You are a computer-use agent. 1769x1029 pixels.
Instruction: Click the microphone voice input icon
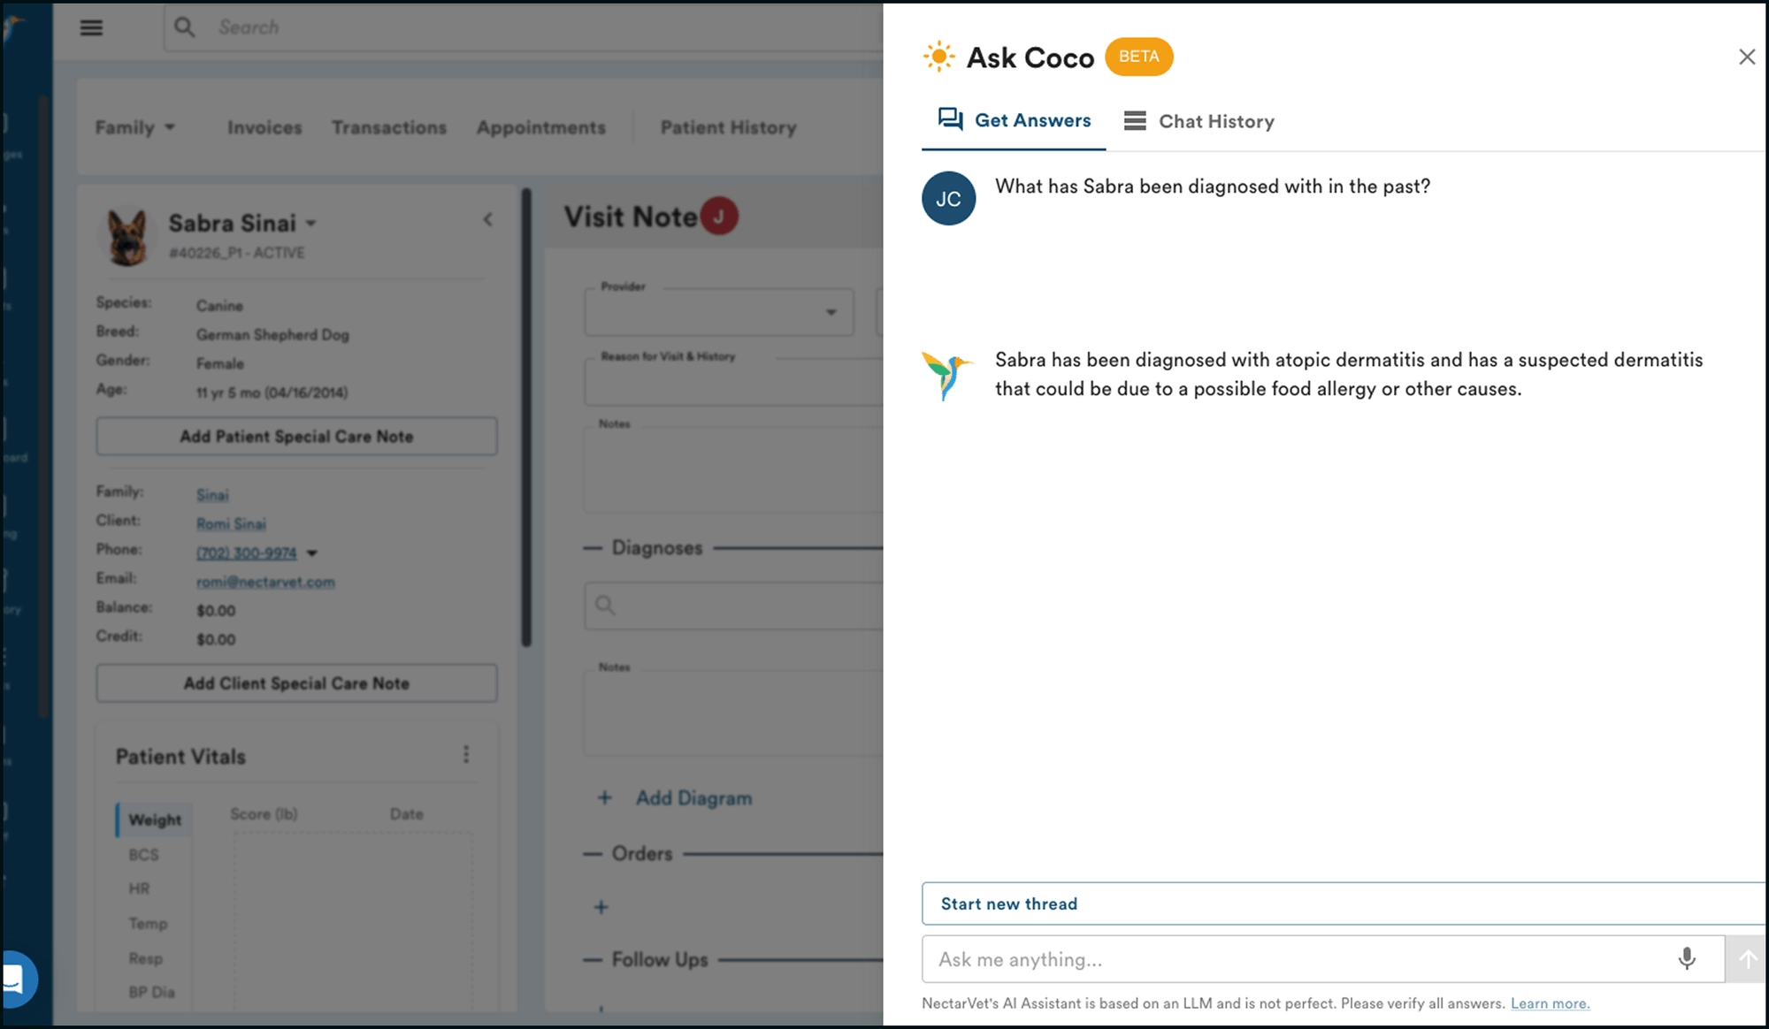pos(1687,958)
